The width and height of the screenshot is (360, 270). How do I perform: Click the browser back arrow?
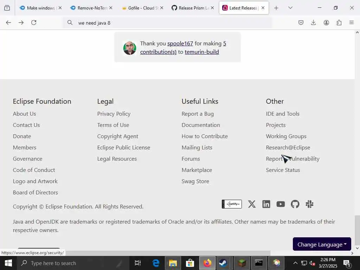(8, 22)
